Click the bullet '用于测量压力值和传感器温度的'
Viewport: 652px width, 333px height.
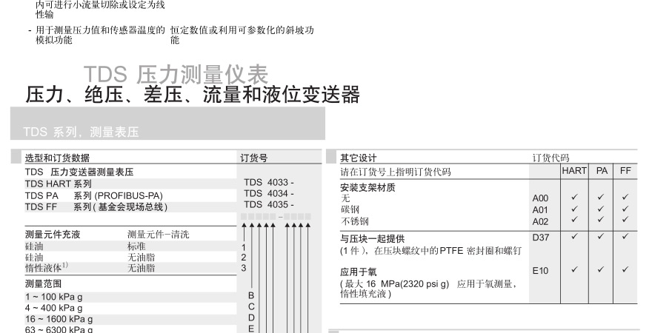[x=100, y=30]
